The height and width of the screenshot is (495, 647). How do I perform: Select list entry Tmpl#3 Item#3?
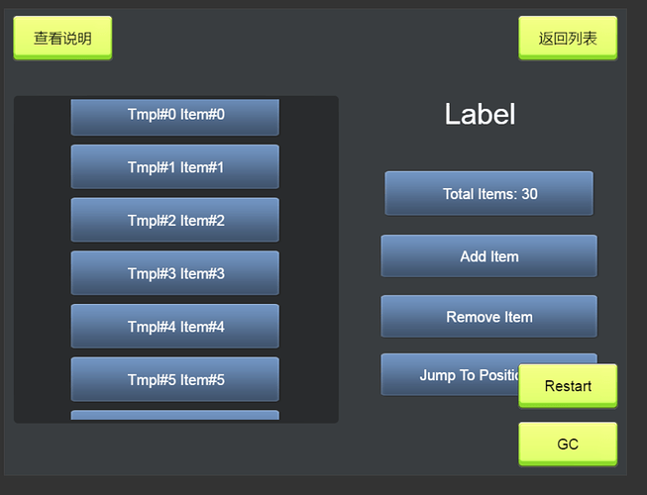click(x=174, y=273)
